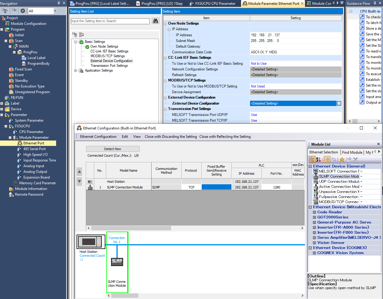Click the Navigation options gear icon
The image size is (383, 299).
[x=23, y=11]
